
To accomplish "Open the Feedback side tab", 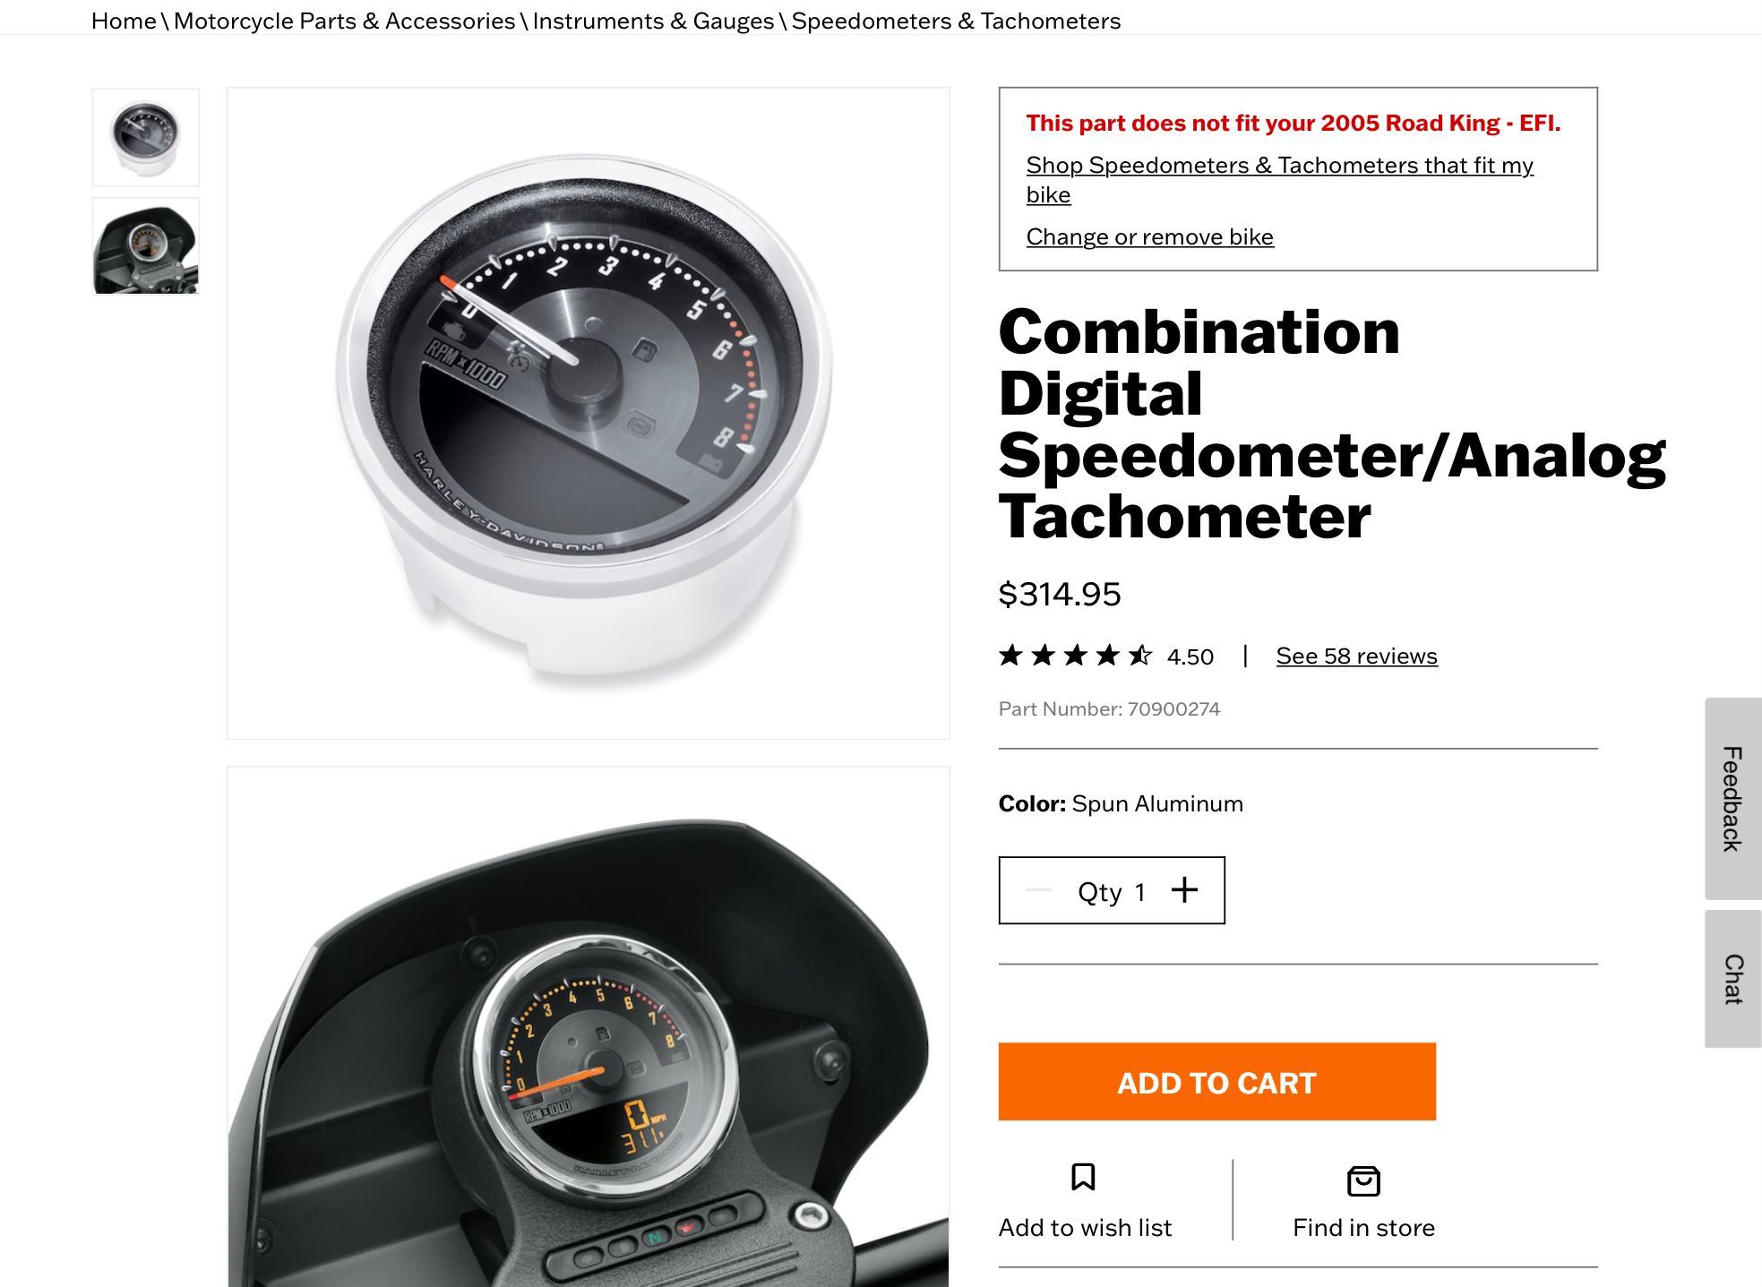I will coord(1732,798).
